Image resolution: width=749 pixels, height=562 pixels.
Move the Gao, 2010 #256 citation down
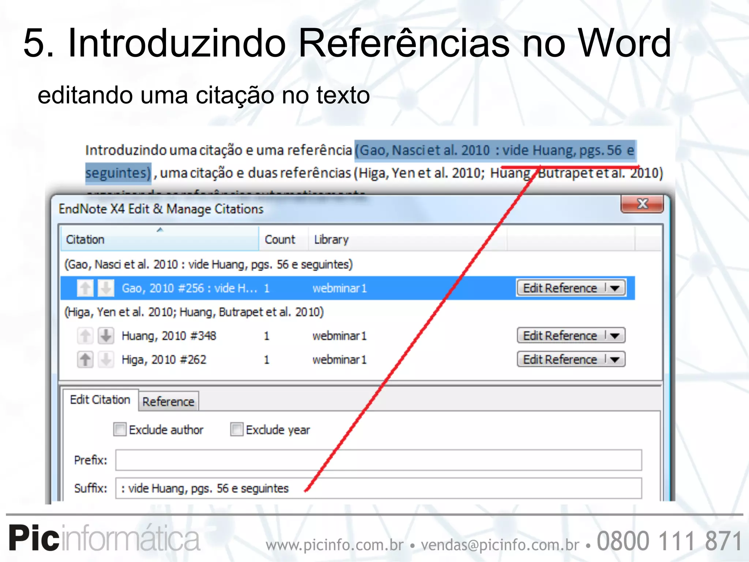click(x=106, y=288)
